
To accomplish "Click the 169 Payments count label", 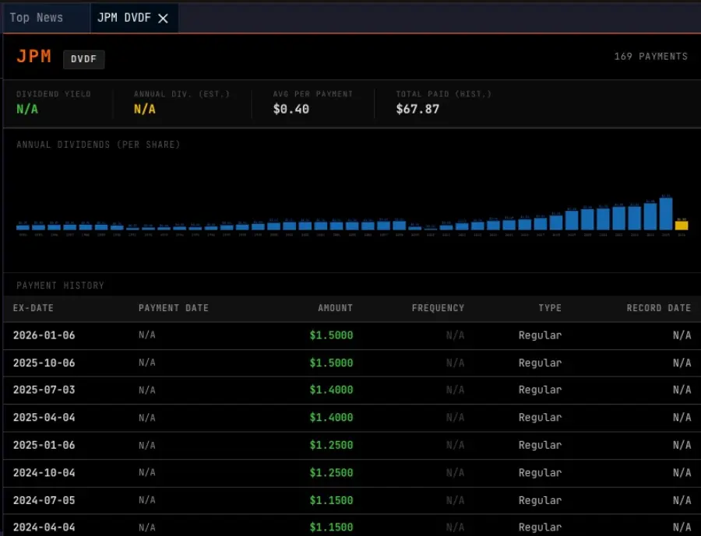I will [x=650, y=56].
